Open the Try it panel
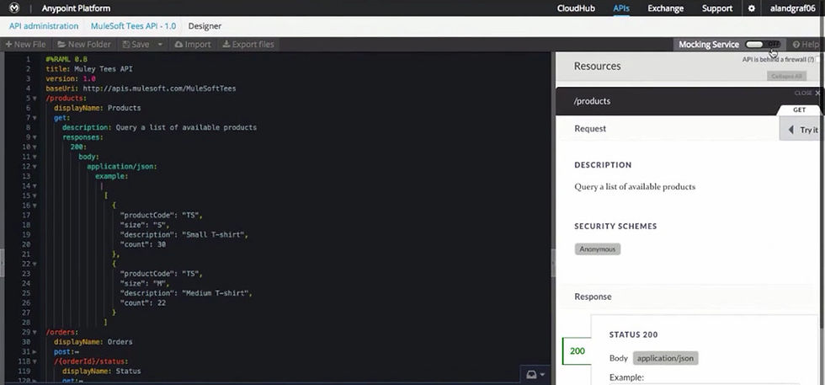 pyautogui.click(x=801, y=130)
